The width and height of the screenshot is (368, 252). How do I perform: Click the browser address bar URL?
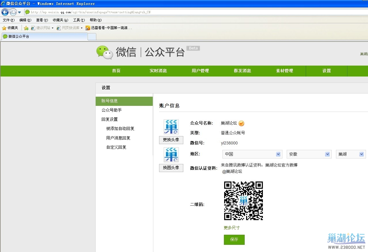pos(91,12)
